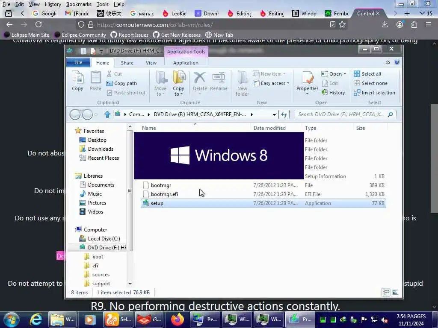Click Select all in the ribbon

pos(367,74)
